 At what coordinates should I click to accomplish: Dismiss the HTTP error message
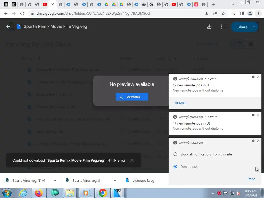click(132, 160)
